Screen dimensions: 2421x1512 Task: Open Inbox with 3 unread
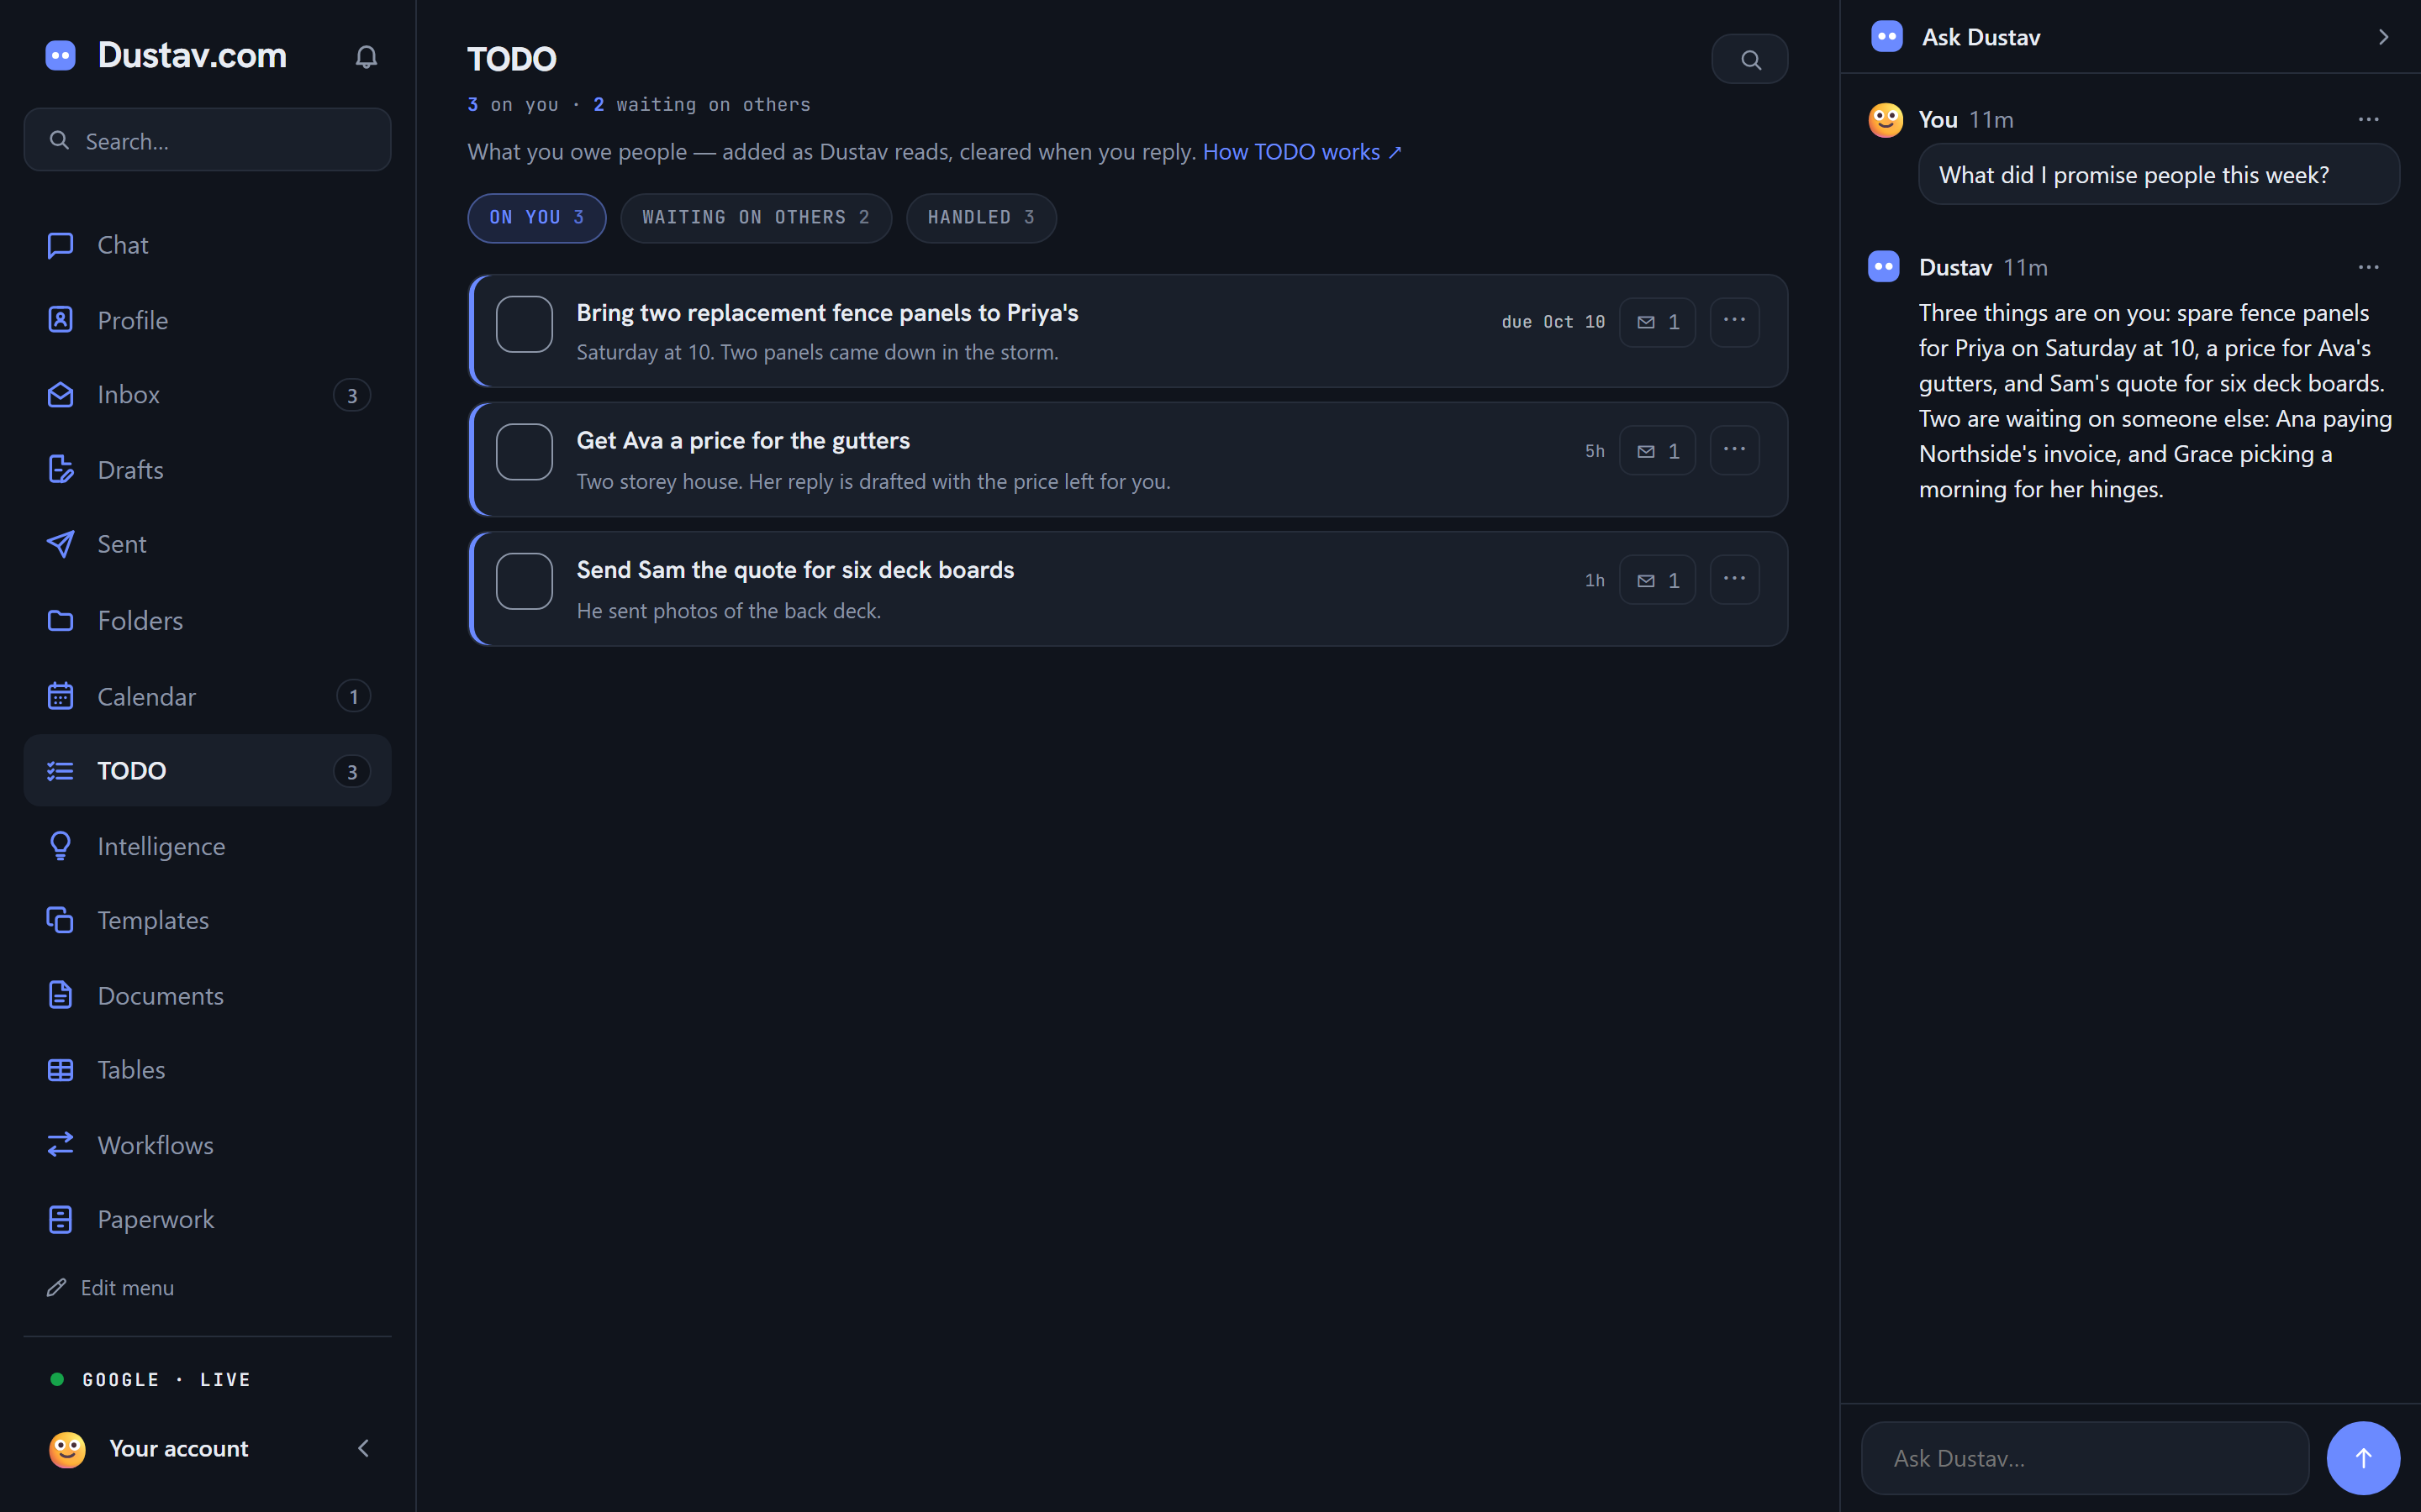[207, 395]
